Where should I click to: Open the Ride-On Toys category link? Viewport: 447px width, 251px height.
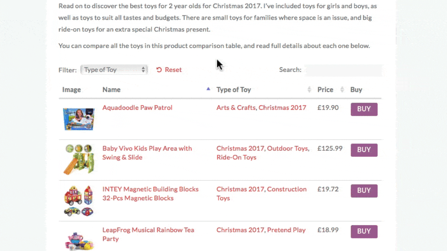coord(236,157)
